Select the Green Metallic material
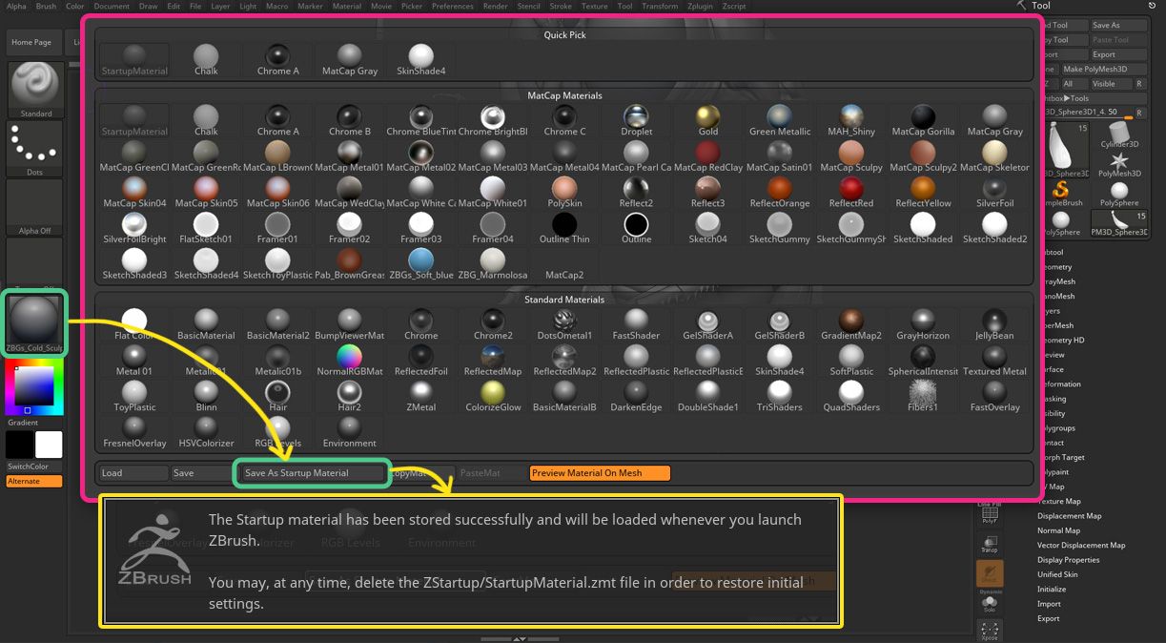This screenshot has height=643, width=1166. click(780, 121)
